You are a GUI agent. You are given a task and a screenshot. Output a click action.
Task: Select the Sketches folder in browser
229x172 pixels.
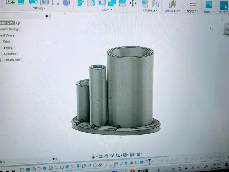pos(10,54)
